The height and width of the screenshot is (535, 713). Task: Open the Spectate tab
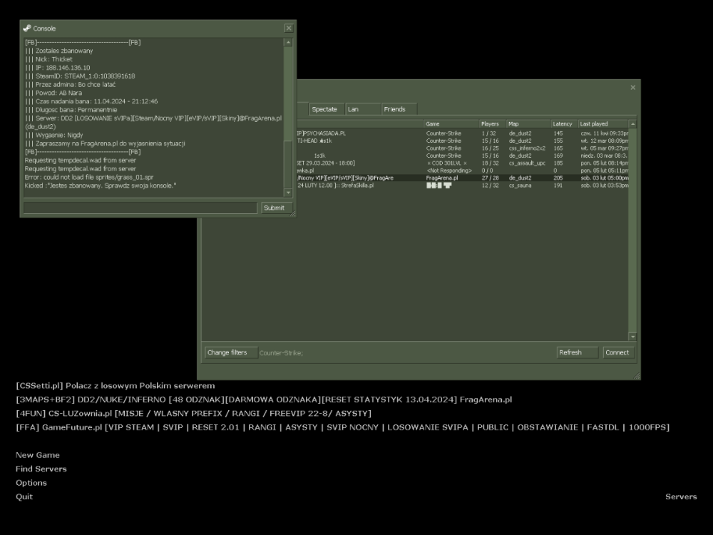(325, 109)
